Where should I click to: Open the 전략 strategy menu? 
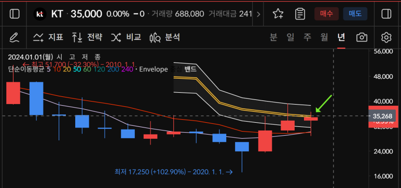(x=87, y=38)
